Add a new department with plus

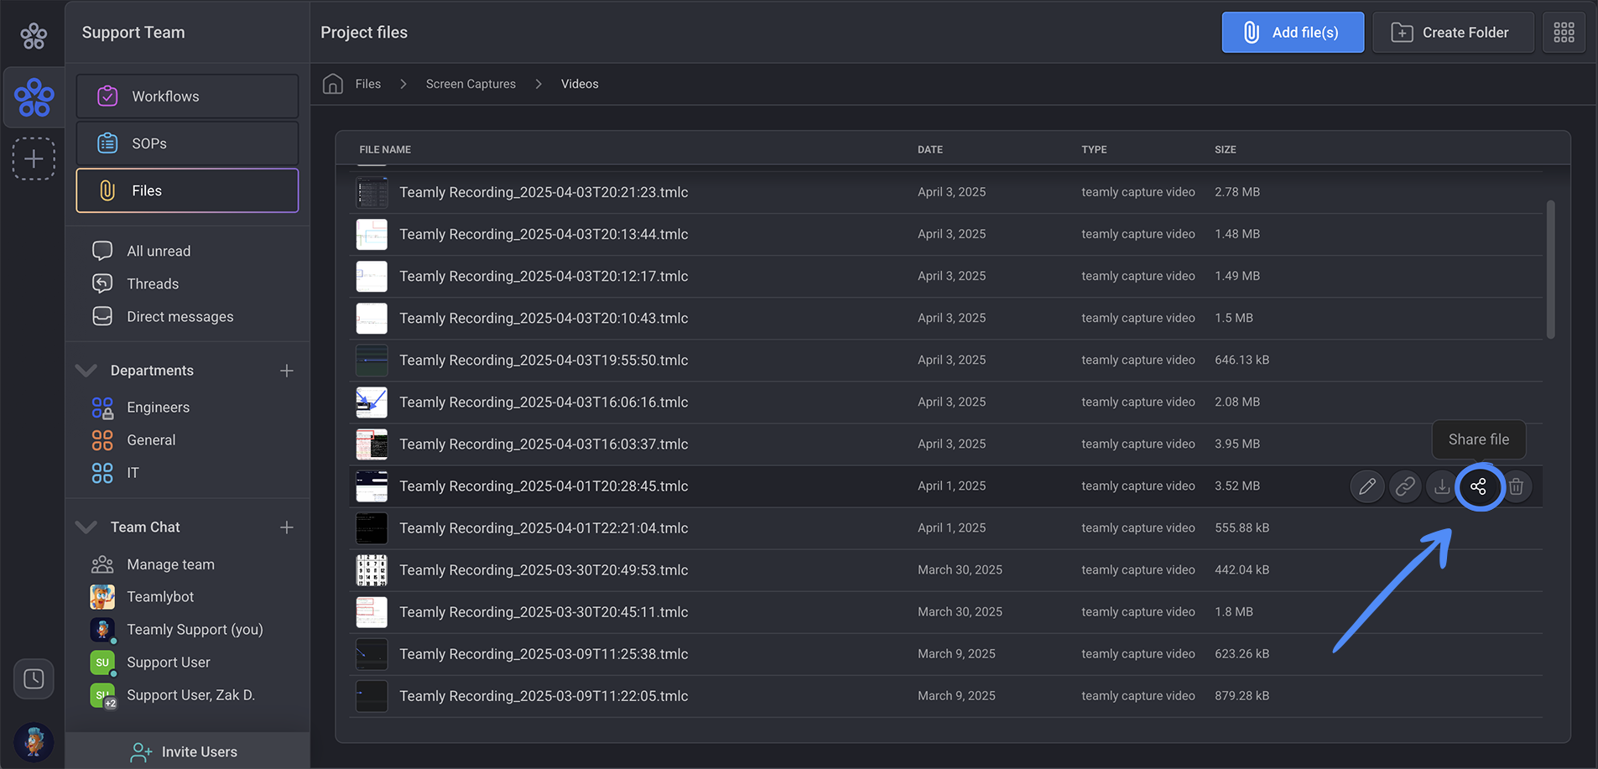click(287, 371)
